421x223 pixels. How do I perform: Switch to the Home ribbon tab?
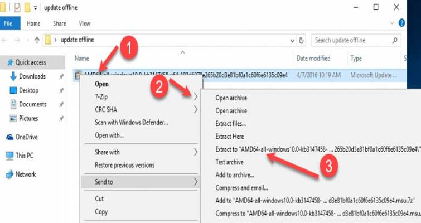(x=33, y=23)
